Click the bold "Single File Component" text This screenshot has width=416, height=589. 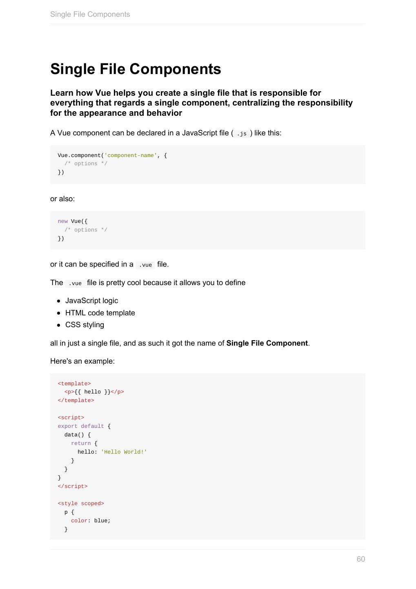click(x=267, y=343)
